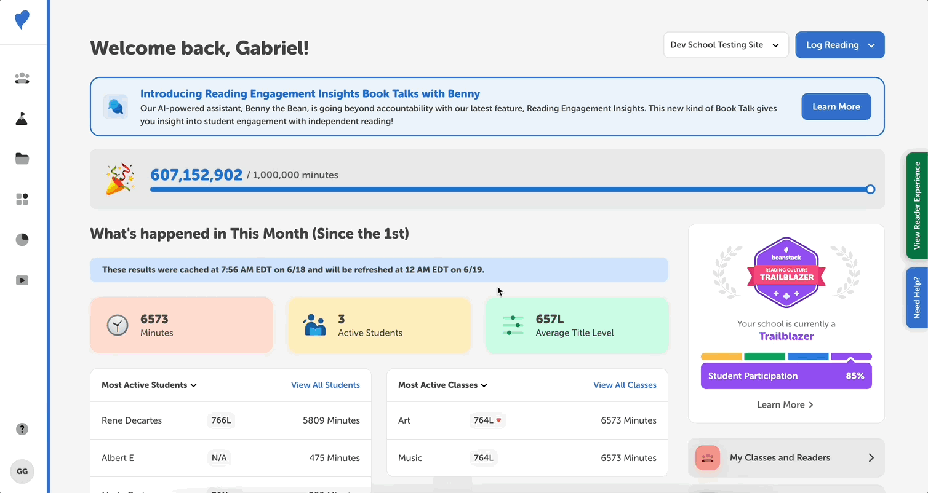Open My Classes and Readers card
The image size is (928, 493).
click(x=786, y=458)
